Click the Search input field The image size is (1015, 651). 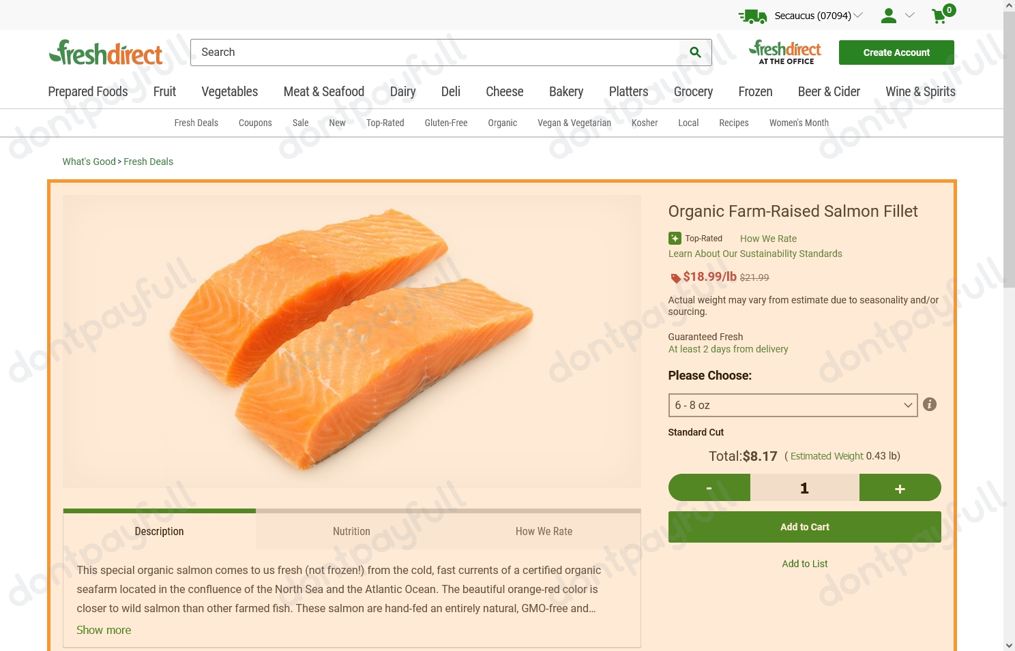click(435, 52)
